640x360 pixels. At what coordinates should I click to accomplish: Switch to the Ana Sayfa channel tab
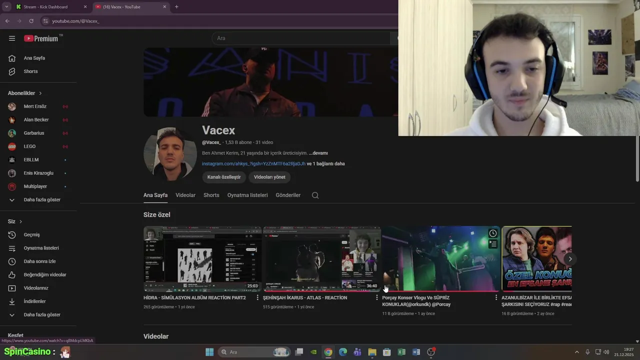[x=155, y=195]
